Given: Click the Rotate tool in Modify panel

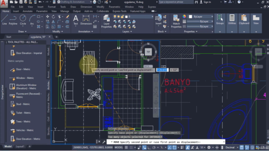Looking at the screenshot, I should coord(53,17).
